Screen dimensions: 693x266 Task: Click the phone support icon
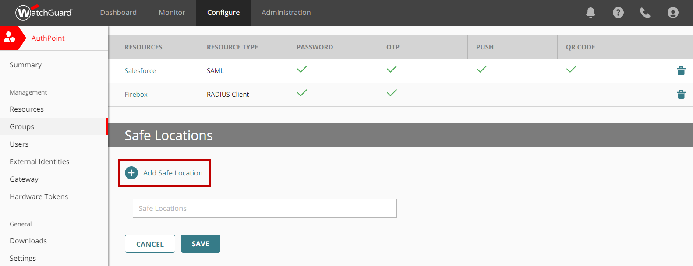pyautogui.click(x=645, y=13)
